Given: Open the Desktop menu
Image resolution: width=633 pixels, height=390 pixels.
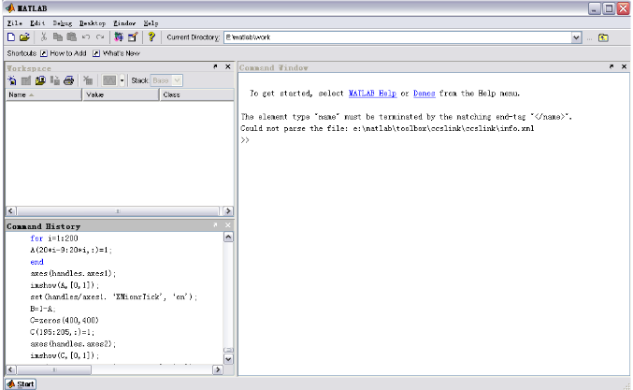Looking at the screenshot, I should point(93,23).
